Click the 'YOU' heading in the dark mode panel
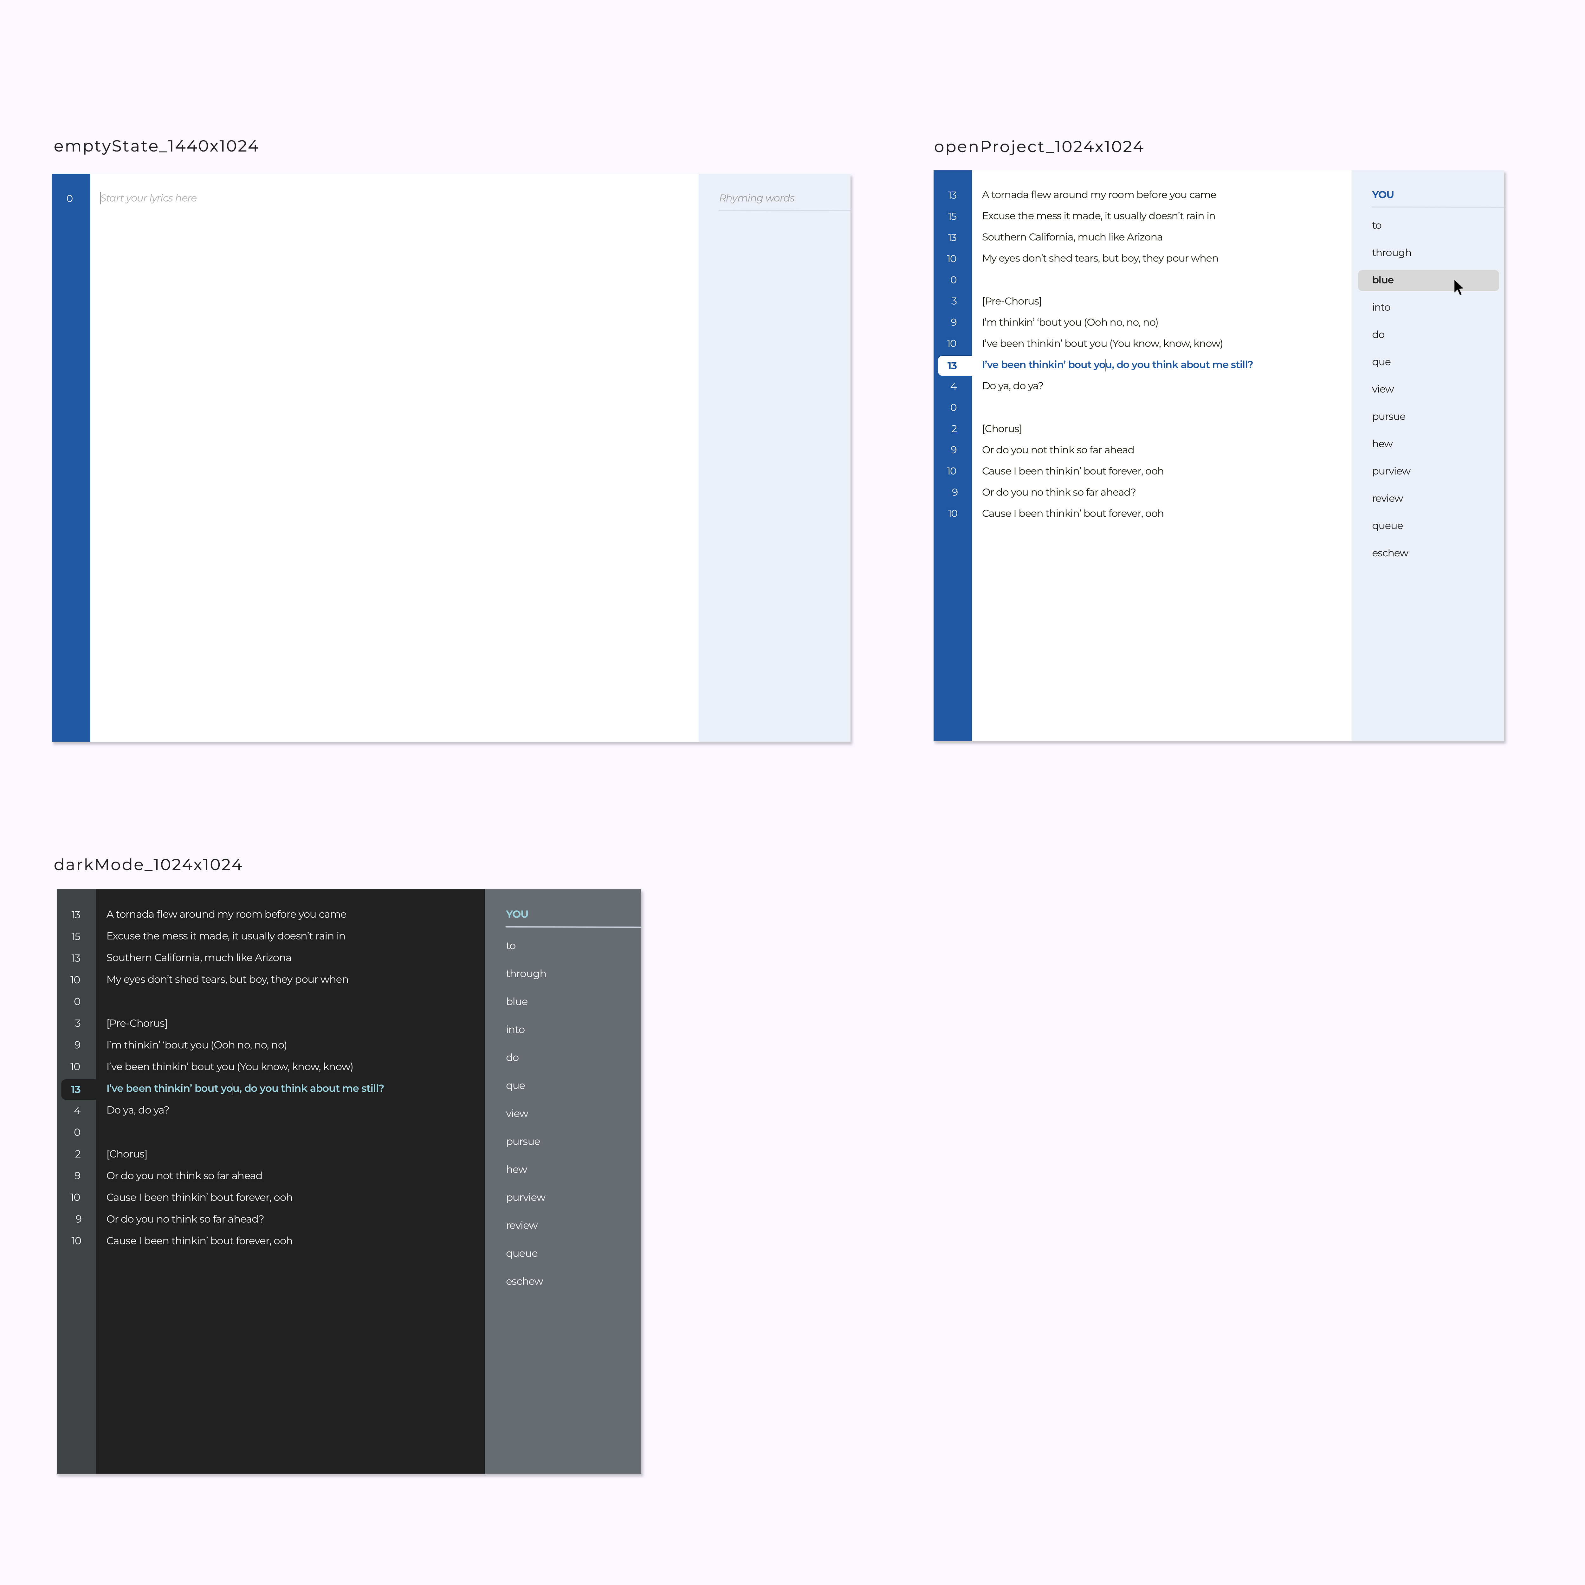Screen dimensions: 1585x1585 coord(516,914)
